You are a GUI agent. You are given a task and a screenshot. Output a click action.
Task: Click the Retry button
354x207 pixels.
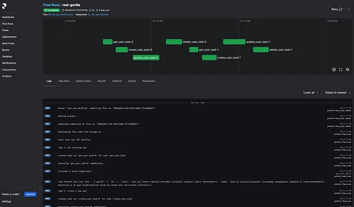click(x=337, y=9)
